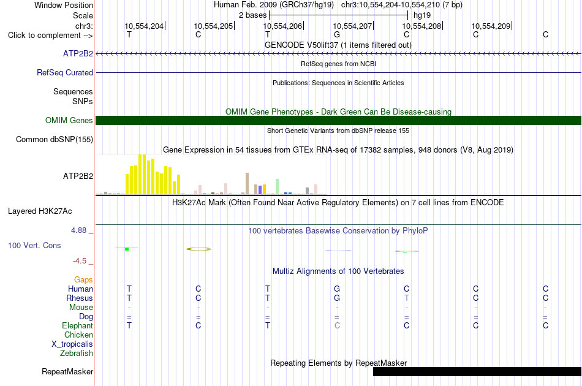Click coordinate label 10,554,206

[x=283, y=26]
